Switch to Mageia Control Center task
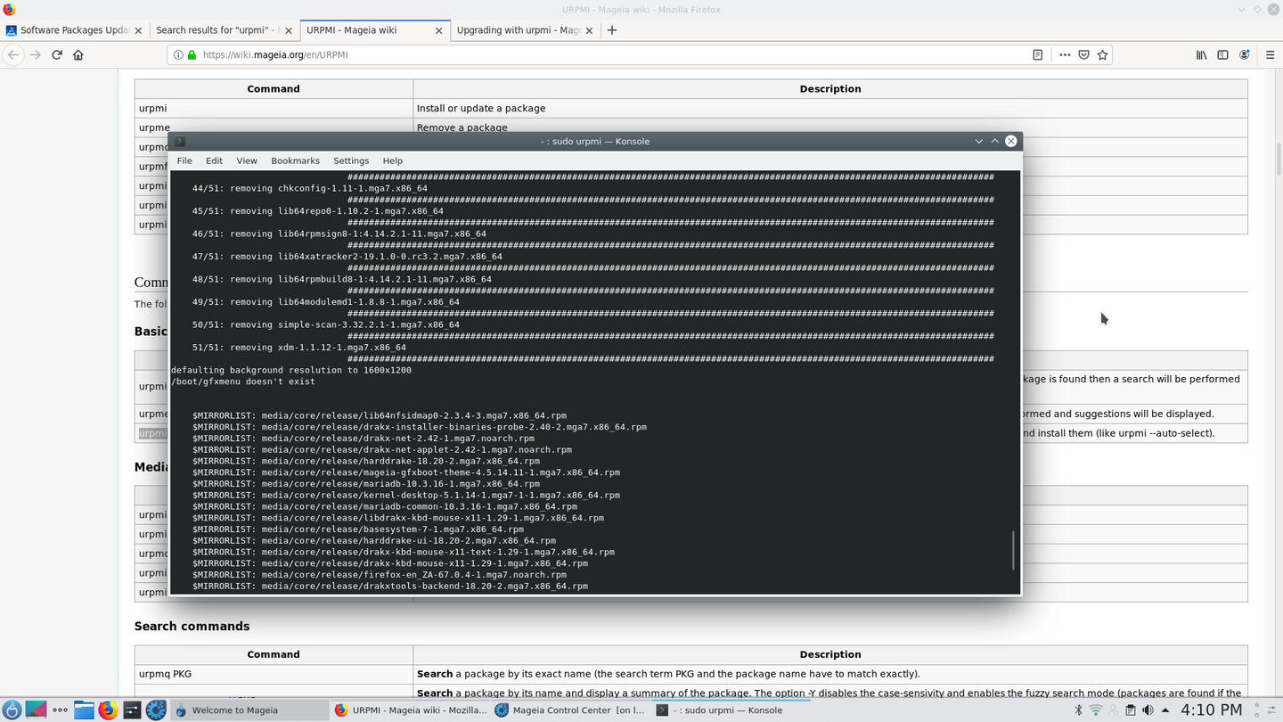Screen dimensions: 1283x722 click(x=570, y=710)
